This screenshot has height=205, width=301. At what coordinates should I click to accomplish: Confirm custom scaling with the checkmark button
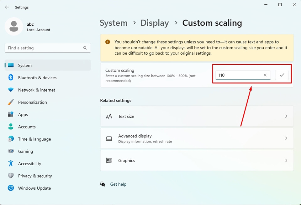[282, 75]
